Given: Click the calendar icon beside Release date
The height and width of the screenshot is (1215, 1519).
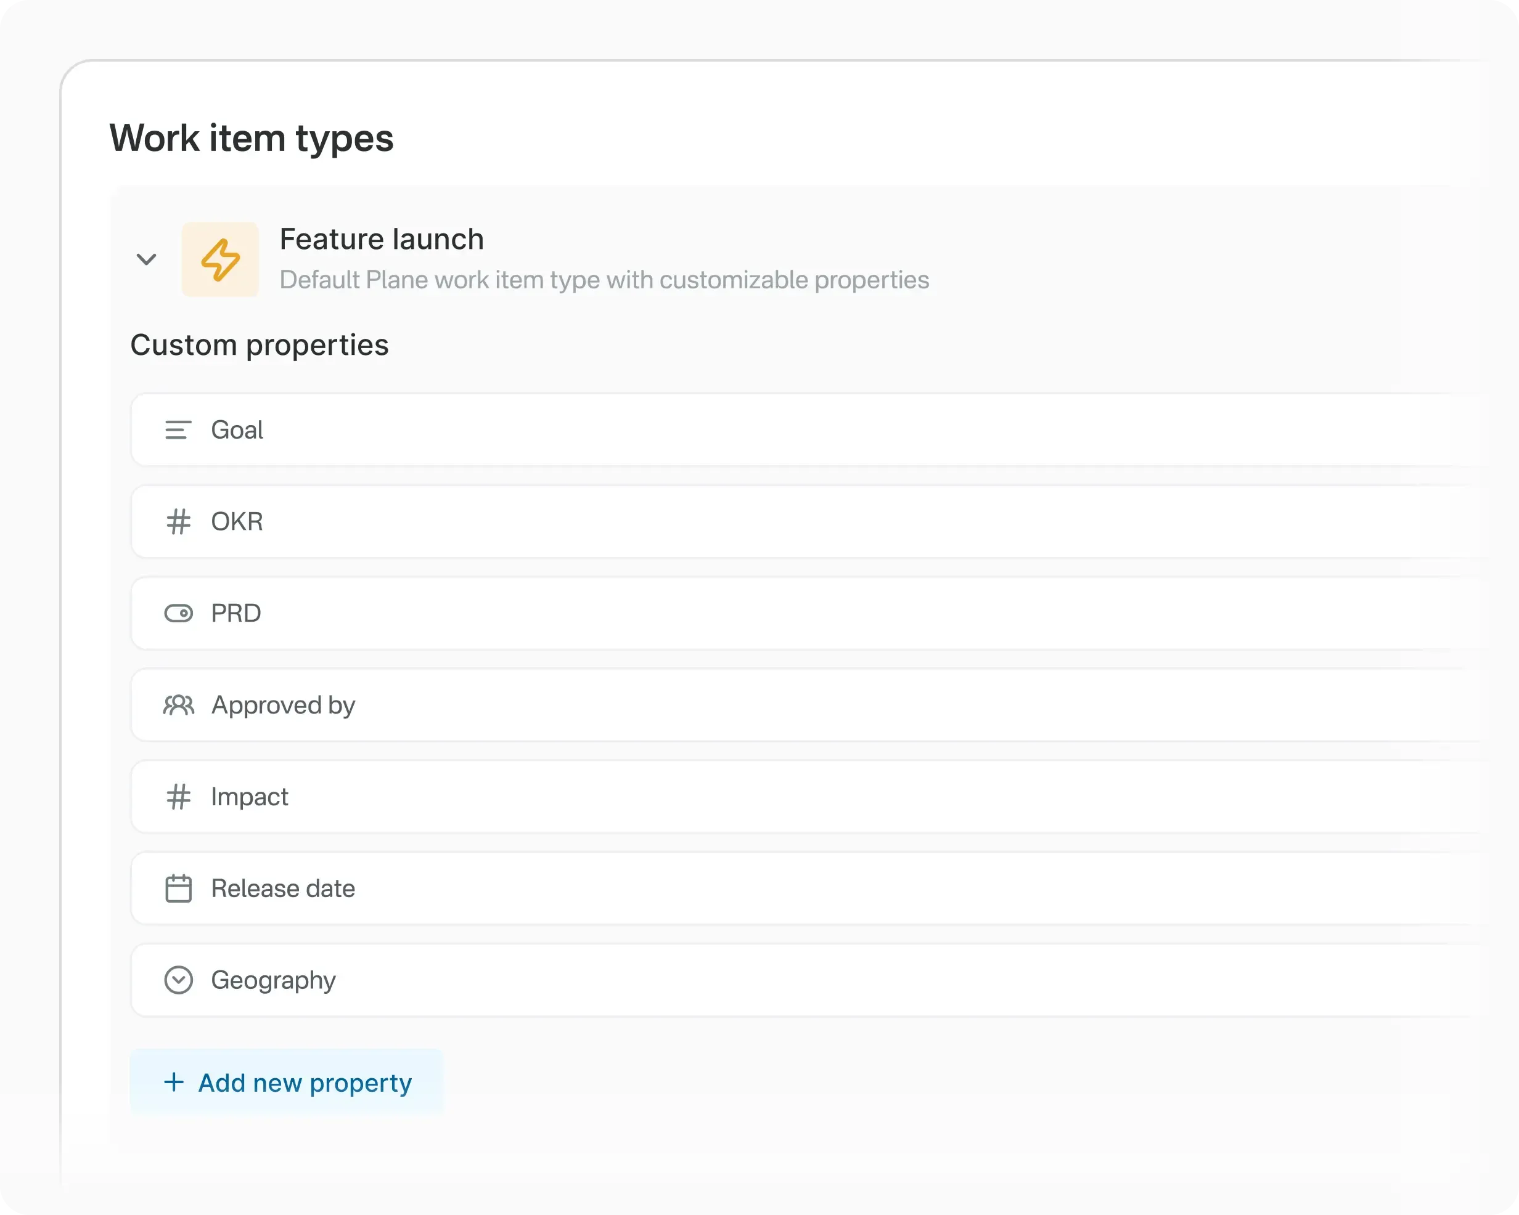Looking at the screenshot, I should (179, 888).
